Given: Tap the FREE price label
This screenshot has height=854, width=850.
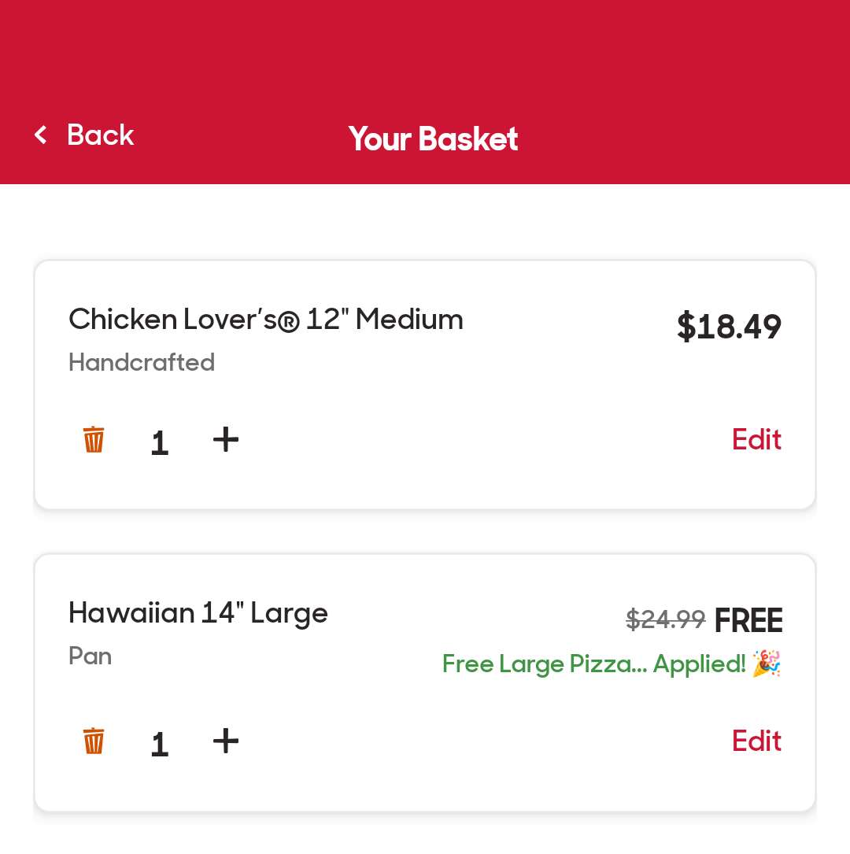Looking at the screenshot, I should (748, 621).
